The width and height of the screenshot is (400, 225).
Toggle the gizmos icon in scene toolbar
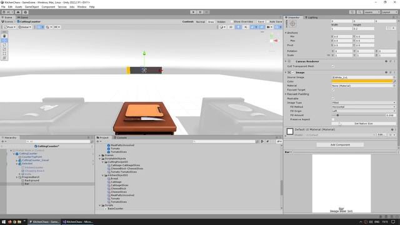pyautogui.click(x=277, y=27)
